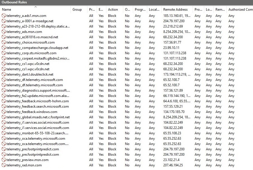The width and height of the screenshot is (253, 170).
Task: Sort rules by Action column header
Action: [113, 10]
